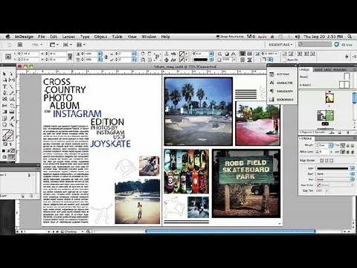Select the Zoom tool in toolbox

tap(11, 124)
